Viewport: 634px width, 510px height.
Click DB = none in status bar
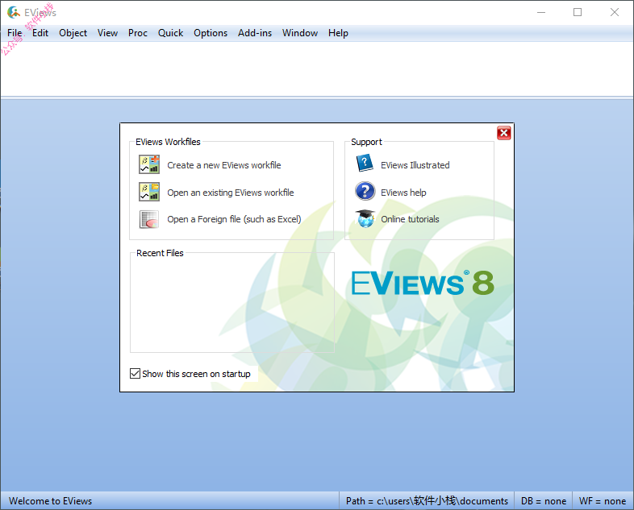click(543, 500)
